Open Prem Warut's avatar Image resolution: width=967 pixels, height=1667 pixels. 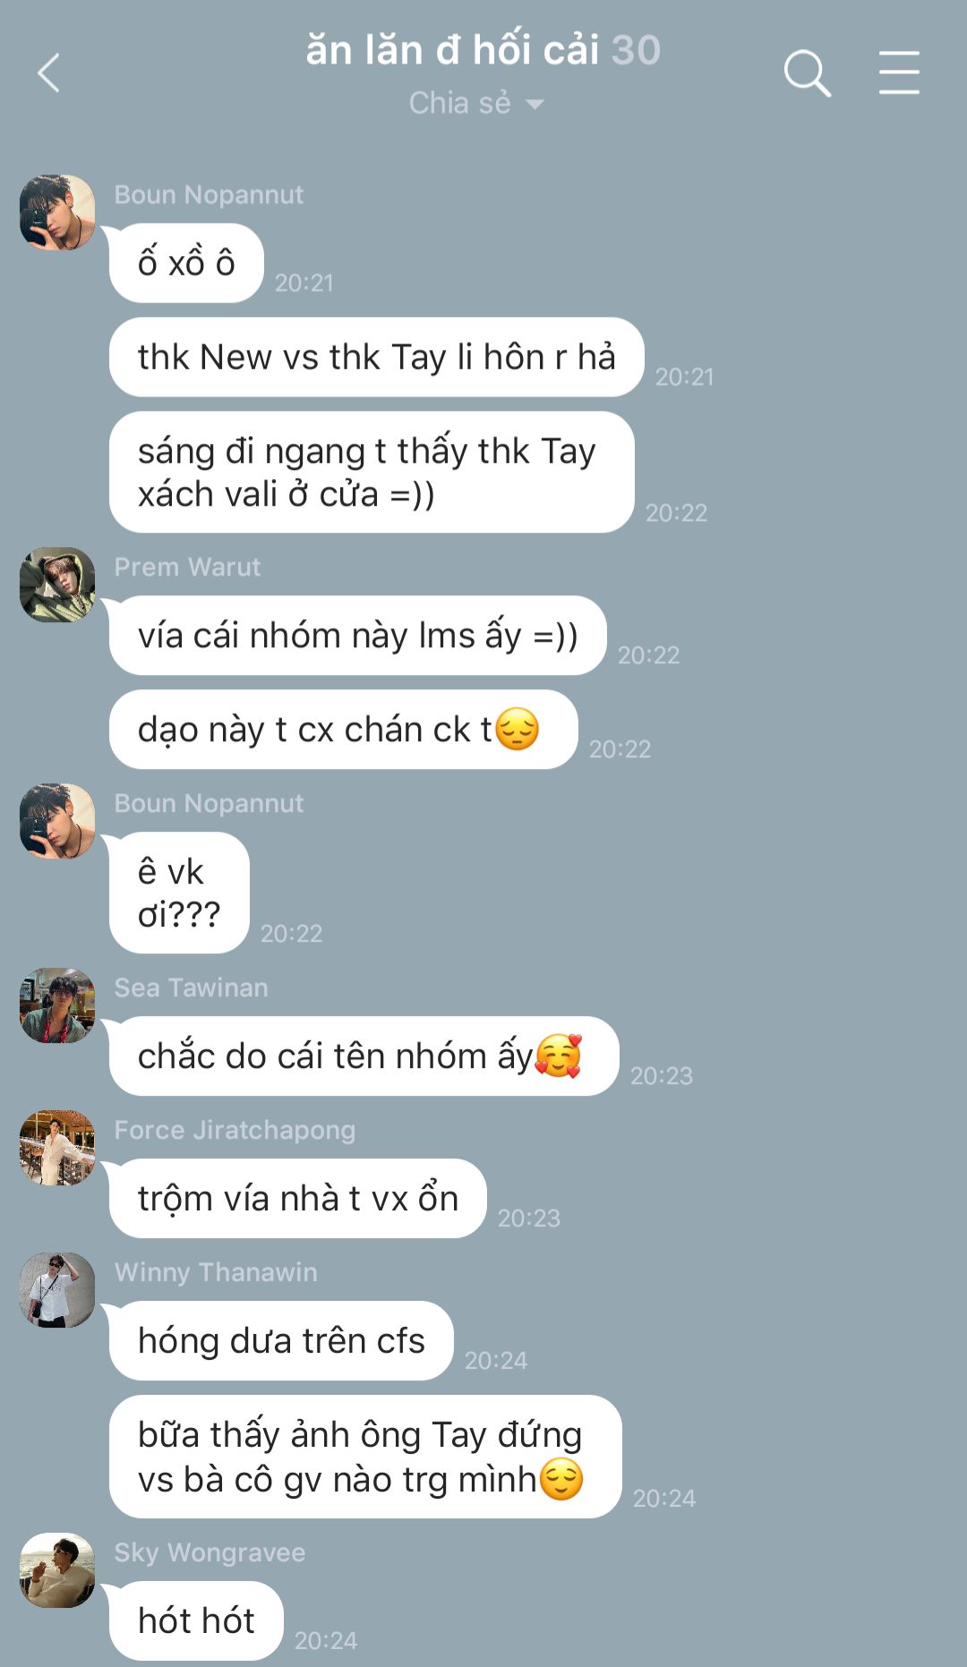click(x=57, y=585)
